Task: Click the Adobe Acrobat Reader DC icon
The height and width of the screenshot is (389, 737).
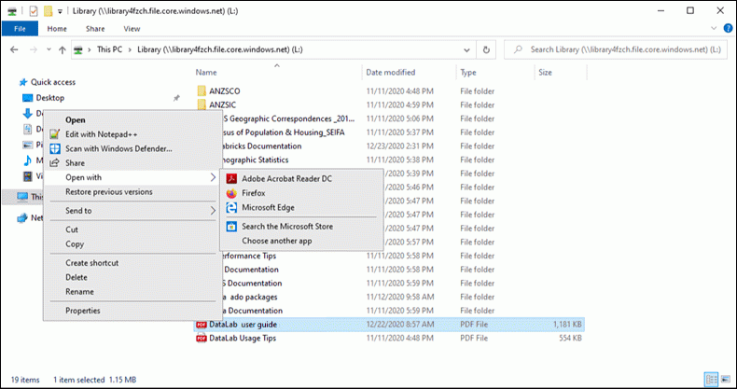Action: [x=231, y=179]
